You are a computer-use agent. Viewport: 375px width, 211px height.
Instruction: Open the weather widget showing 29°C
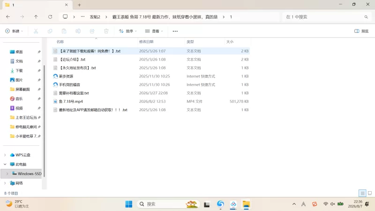(17, 204)
